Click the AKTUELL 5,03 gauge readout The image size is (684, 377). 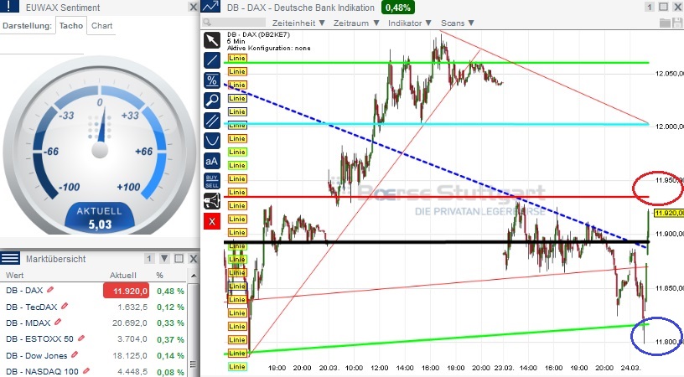point(100,218)
